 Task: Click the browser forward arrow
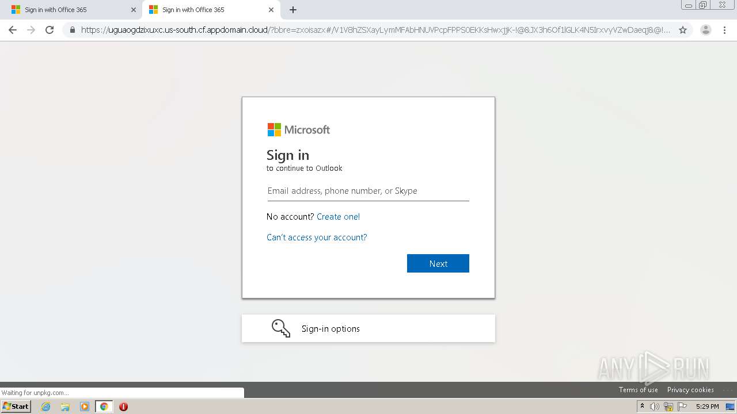(x=31, y=30)
